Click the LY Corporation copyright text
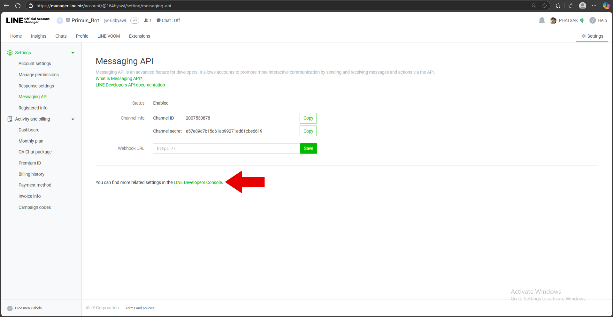This screenshot has width=613, height=317. click(103, 308)
